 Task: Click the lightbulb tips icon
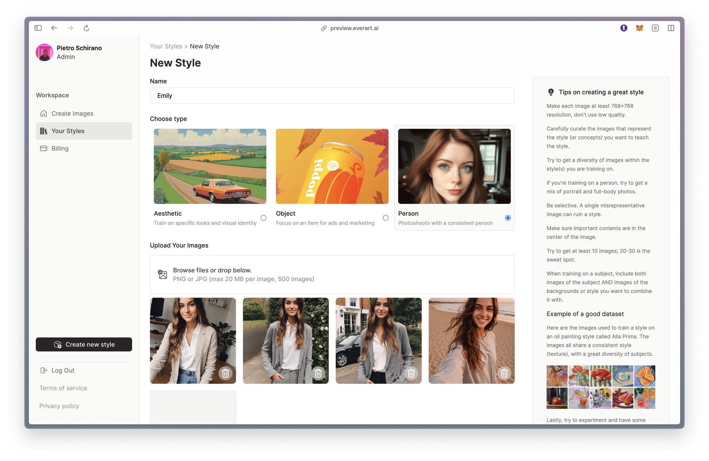click(551, 92)
